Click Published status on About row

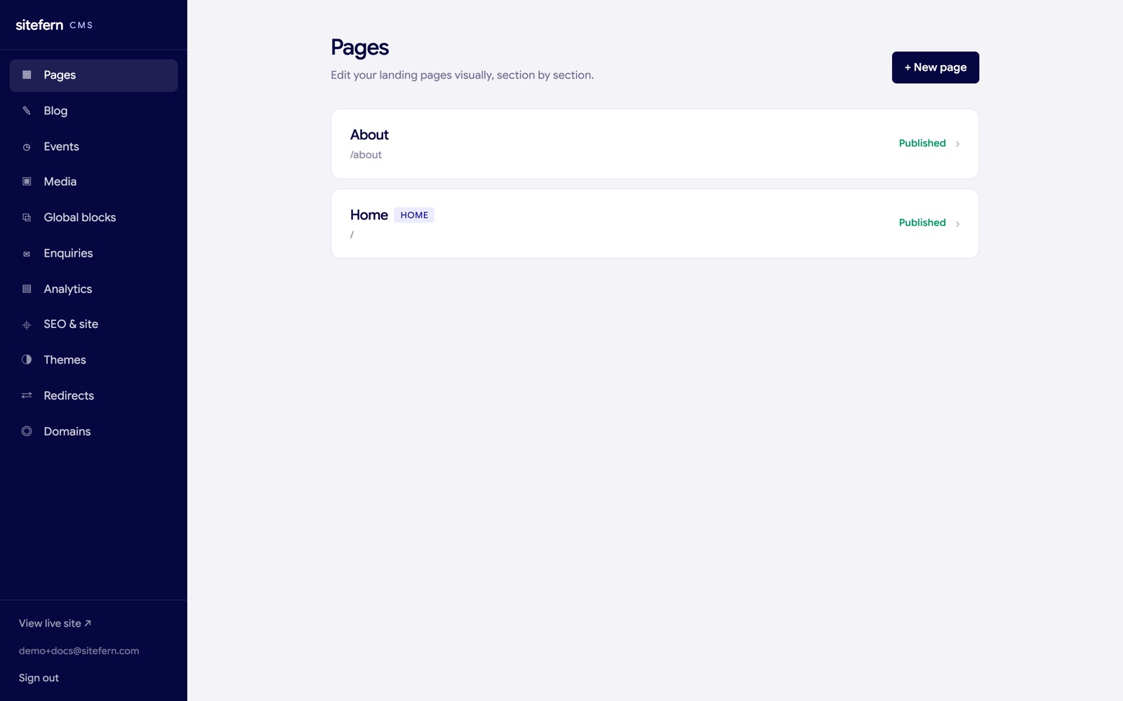click(x=922, y=143)
